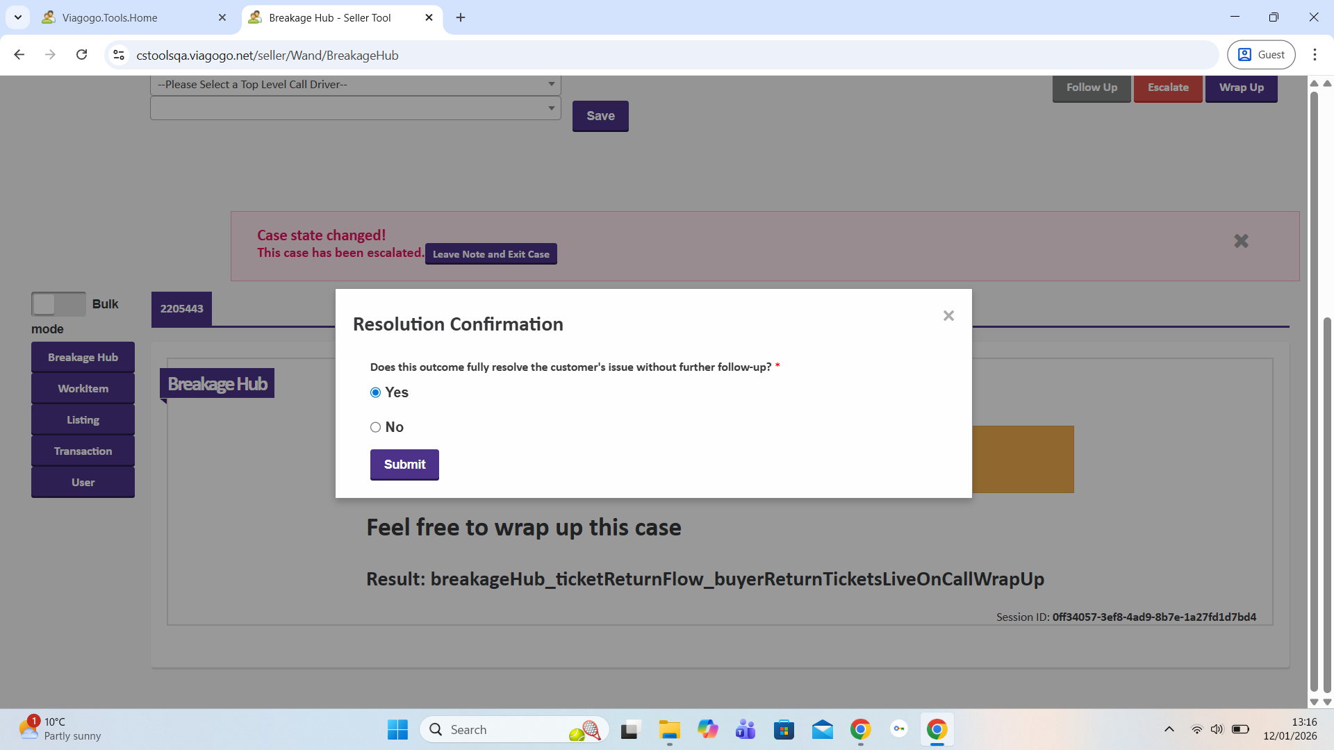The height and width of the screenshot is (750, 1334).
Task: Select the 2205443 case tab
Action: click(181, 309)
